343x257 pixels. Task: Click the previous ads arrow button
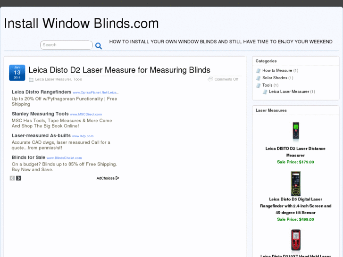click(x=12, y=178)
